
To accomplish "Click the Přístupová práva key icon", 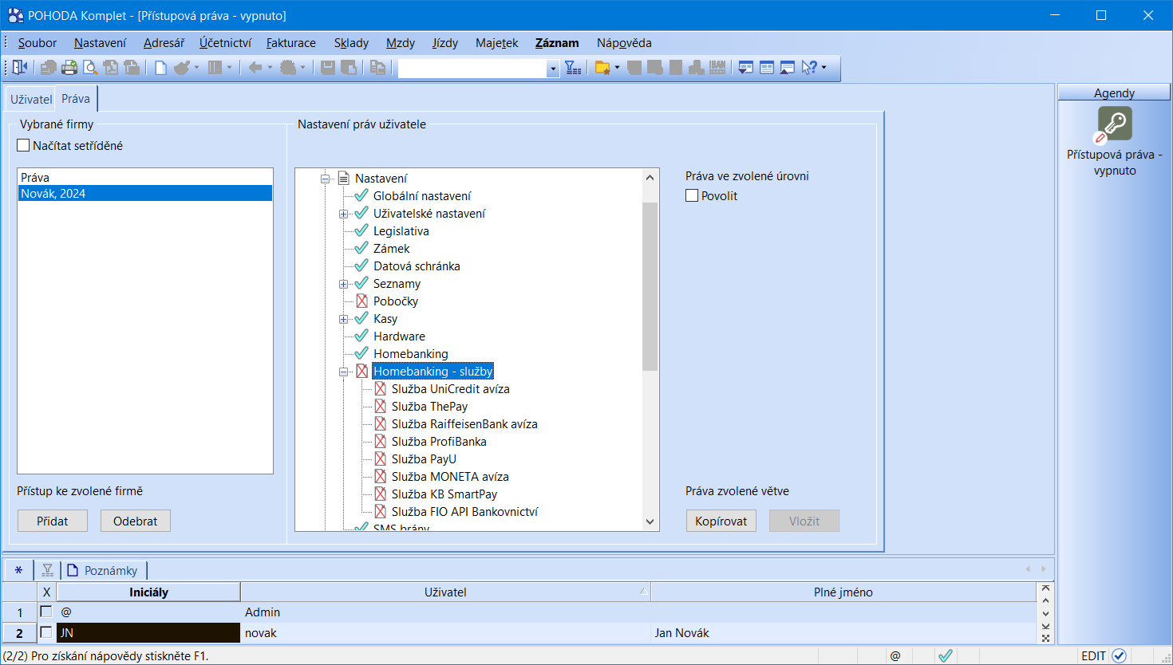I will click(x=1115, y=124).
